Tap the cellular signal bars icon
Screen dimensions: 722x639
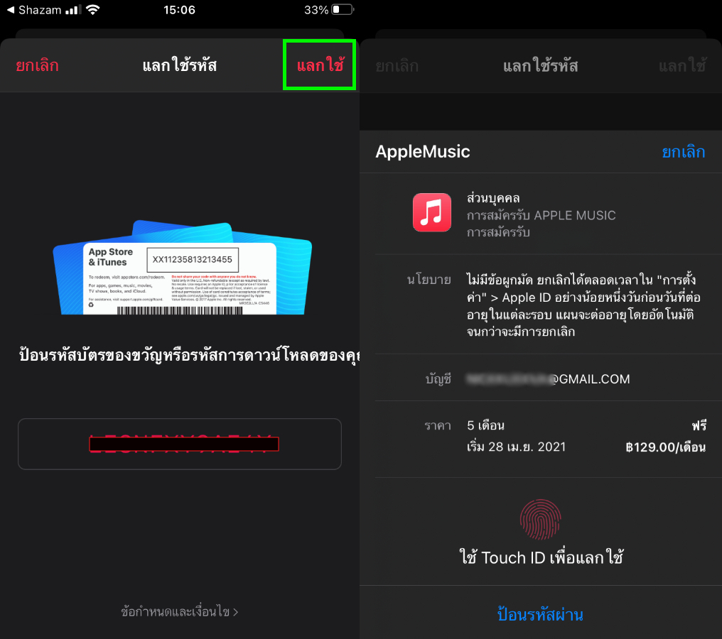coord(72,11)
